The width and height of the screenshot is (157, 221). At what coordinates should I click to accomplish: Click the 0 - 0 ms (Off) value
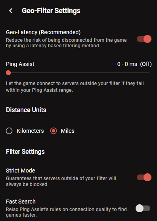134,64
